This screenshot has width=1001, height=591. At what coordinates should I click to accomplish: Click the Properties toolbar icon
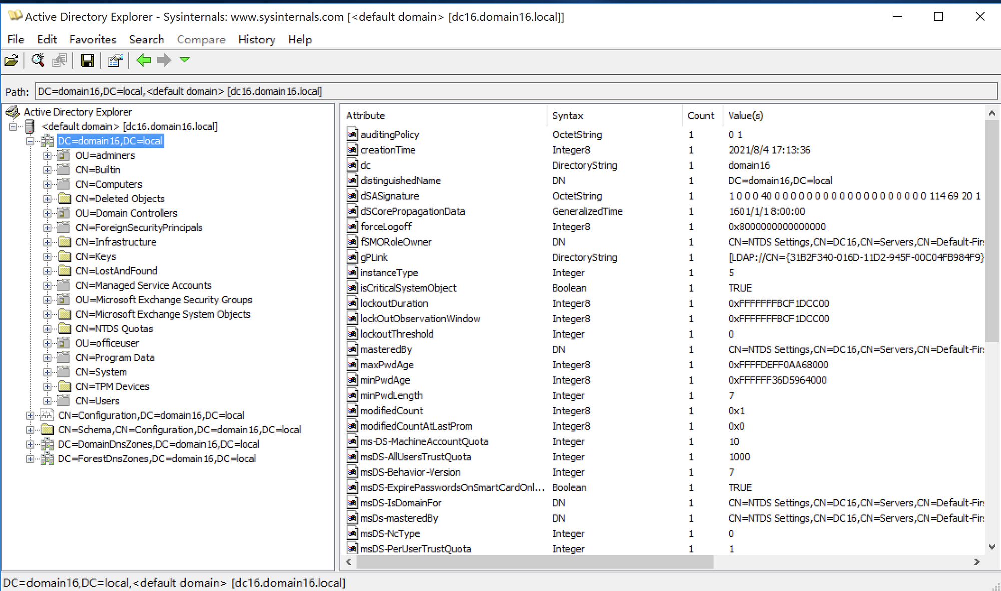pyautogui.click(x=115, y=61)
